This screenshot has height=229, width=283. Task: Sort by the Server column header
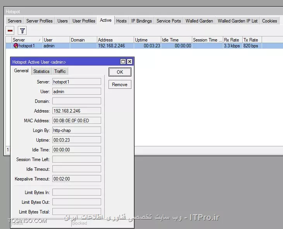click(27, 40)
